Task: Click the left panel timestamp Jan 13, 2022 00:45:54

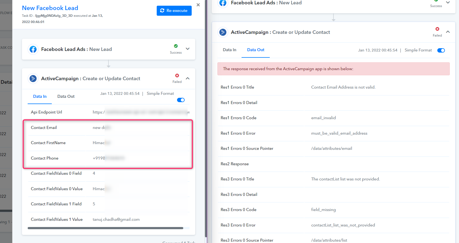Action: (120, 93)
